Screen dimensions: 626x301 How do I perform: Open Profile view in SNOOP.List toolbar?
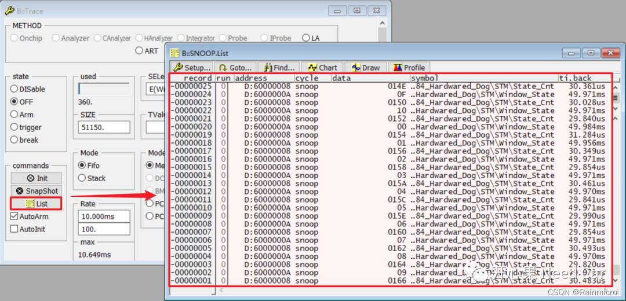click(x=409, y=67)
